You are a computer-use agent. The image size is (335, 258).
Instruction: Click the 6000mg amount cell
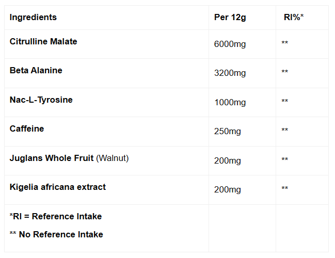click(x=230, y=44)
